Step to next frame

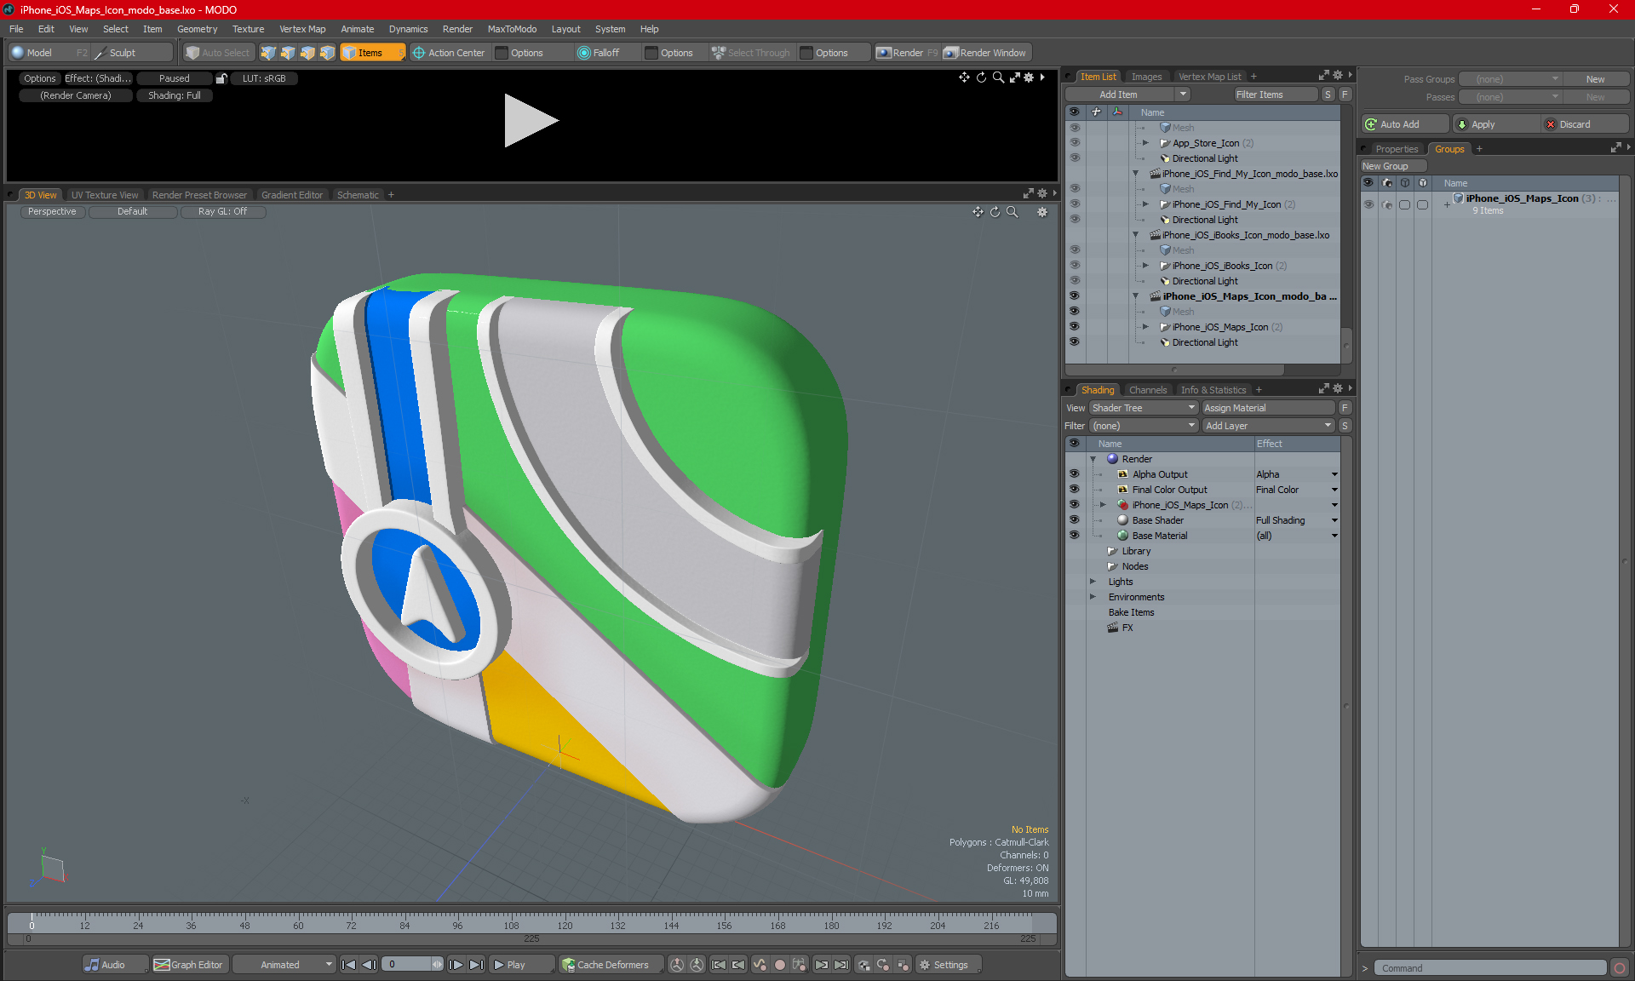pyautogui.click(x=456, y=965)
